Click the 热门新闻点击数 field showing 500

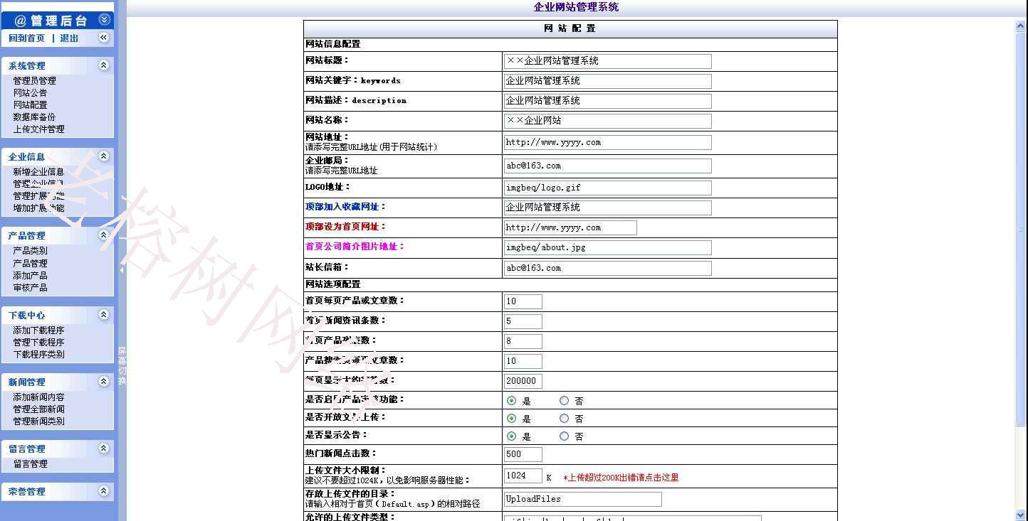click(523, 454)
